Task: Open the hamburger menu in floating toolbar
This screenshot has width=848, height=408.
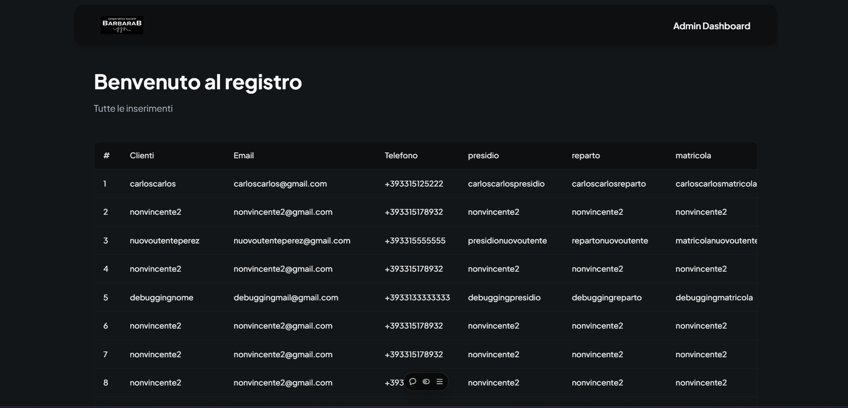Action: (439, 382)
